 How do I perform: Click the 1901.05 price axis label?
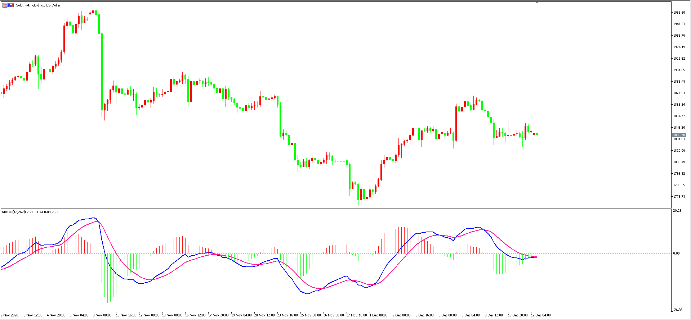[x=679, y=70]
